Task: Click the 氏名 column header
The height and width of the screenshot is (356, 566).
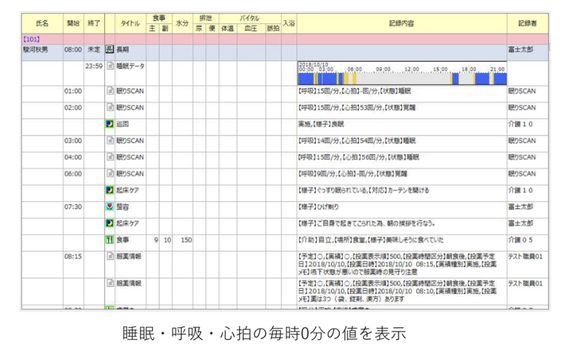Action: [42, 23]
